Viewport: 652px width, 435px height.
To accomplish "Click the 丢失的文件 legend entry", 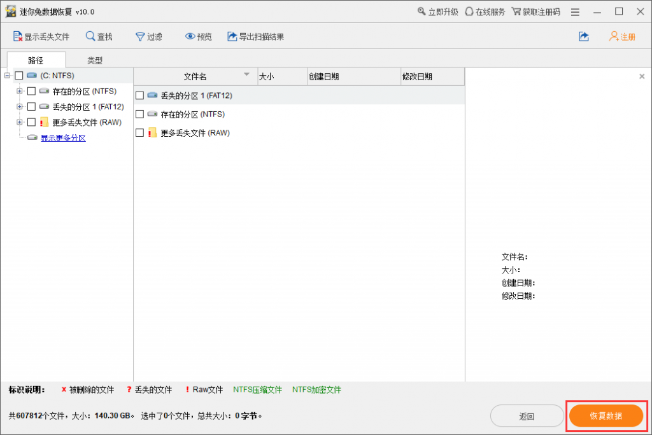I will click(x=150, y=390).
